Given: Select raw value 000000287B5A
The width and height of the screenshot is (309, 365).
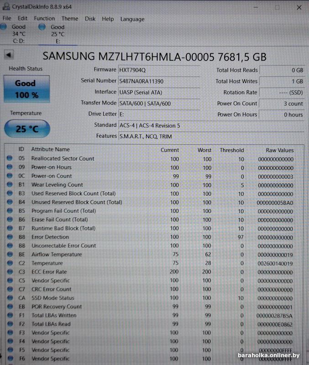Looking at the screenshot, I should pos(274,316).
